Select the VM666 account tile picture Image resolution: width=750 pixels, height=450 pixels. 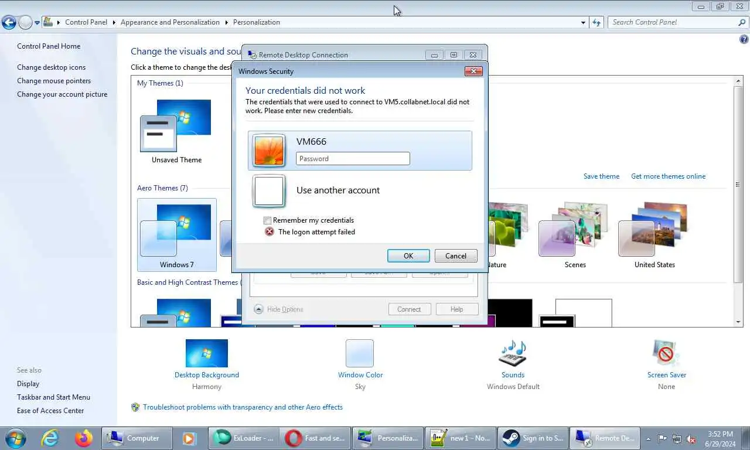[x=269, y=151]
